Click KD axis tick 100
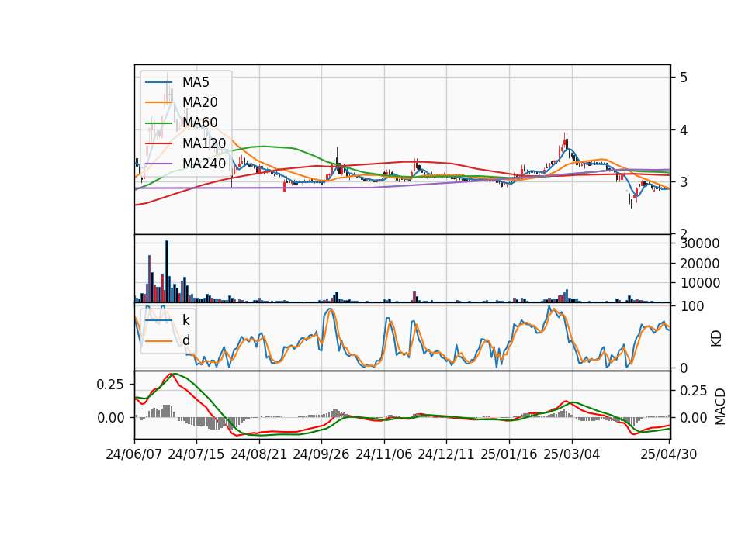Image resolution: width=745 pixels, height=535 pixels. click(692, 307)
